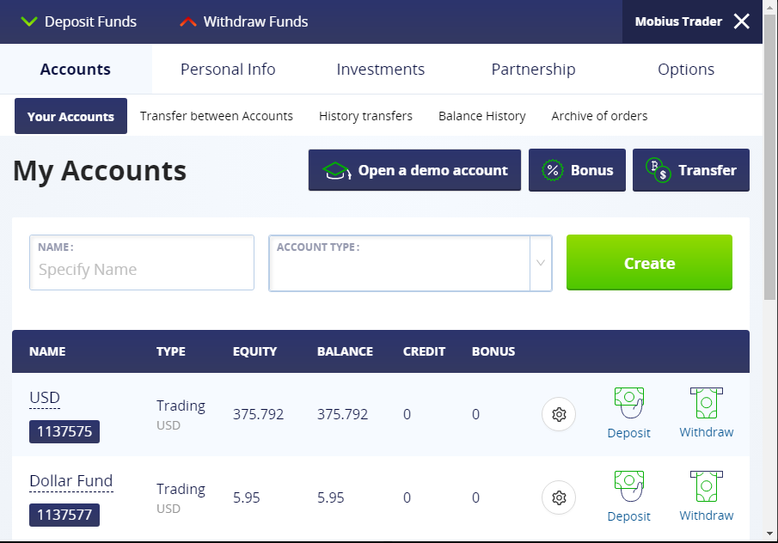The image size is (778, 543).
Task: Click Deposit cash icon for USD account
Action: tap(629, 403)
